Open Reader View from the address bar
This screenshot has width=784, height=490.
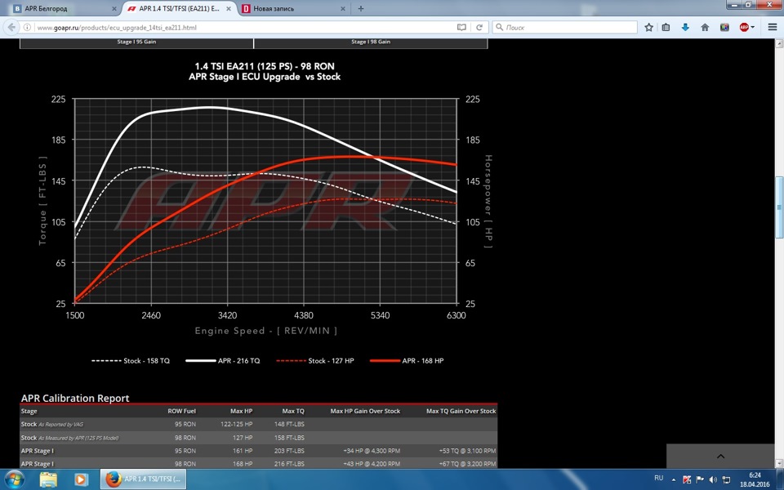461,28
